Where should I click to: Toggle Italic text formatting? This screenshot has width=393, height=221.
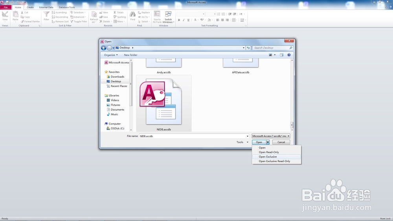[184, 20]
